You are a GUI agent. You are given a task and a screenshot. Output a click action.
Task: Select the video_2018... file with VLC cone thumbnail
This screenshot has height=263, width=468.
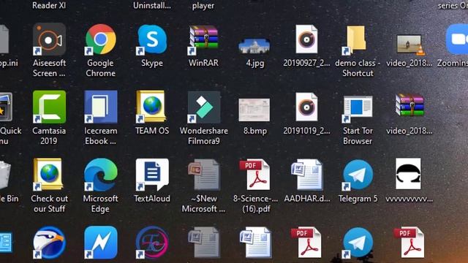410,45
